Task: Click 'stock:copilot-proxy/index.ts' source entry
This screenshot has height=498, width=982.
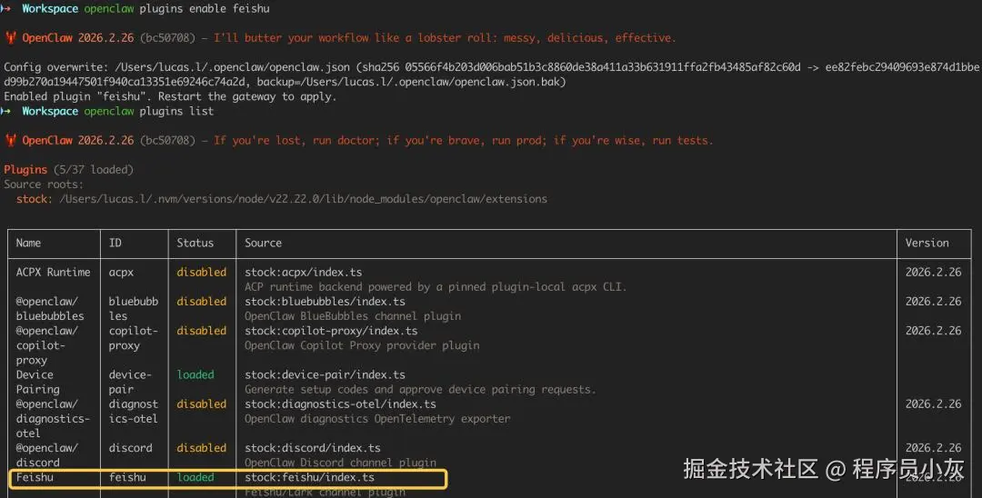Action: [x=331, y=330]
